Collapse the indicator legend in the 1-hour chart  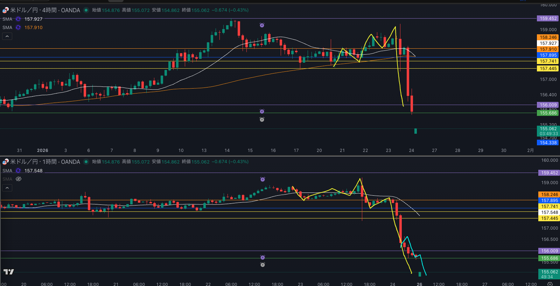pyautogui.click(x=7, y=188)
